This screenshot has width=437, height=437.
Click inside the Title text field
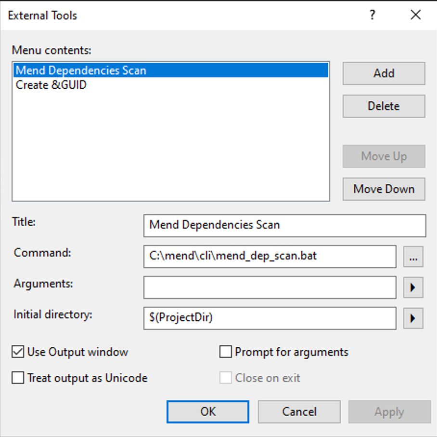click(x=284, y=225)
